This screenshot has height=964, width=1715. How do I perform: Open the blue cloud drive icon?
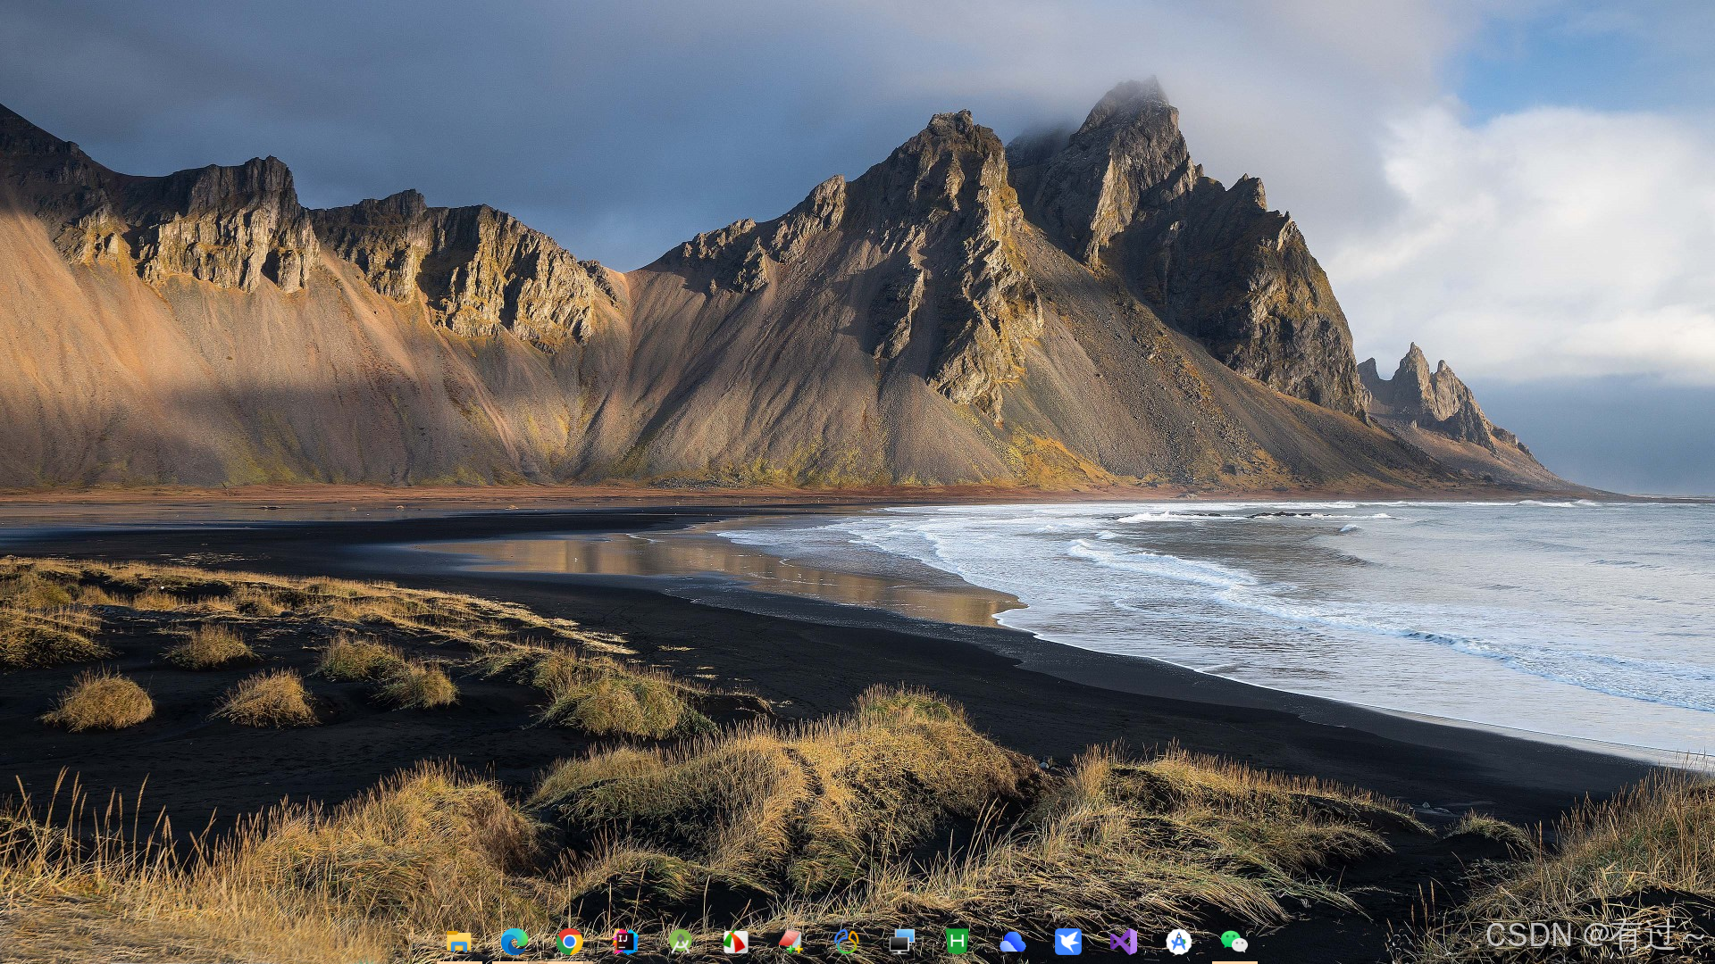pos(1012,943)
